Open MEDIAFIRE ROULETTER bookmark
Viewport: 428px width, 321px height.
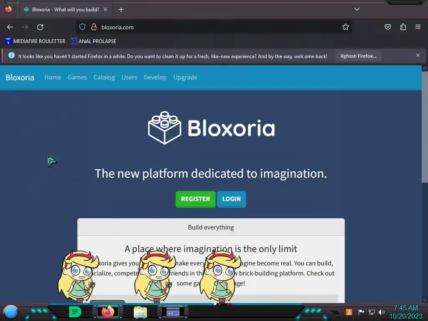click(35, 41)
